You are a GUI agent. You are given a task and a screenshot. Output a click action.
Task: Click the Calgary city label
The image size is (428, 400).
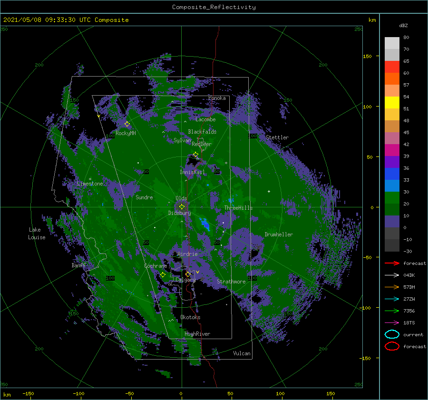(x=185, y=280)
